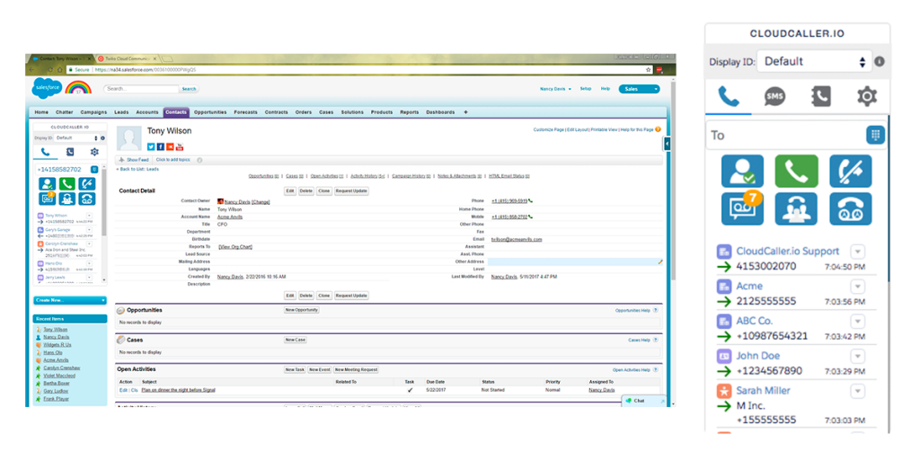The image size is (920, 460).
Task: Click the green call button in the enlarged panel
Action: [796, 172]
